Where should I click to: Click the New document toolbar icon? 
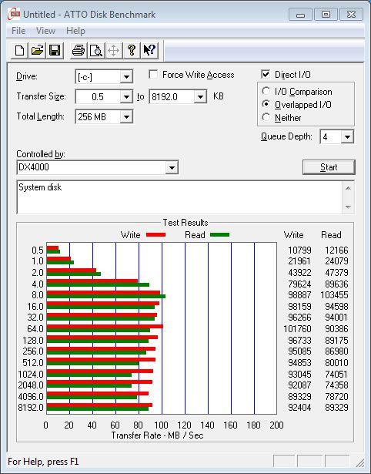pos(19,50)
